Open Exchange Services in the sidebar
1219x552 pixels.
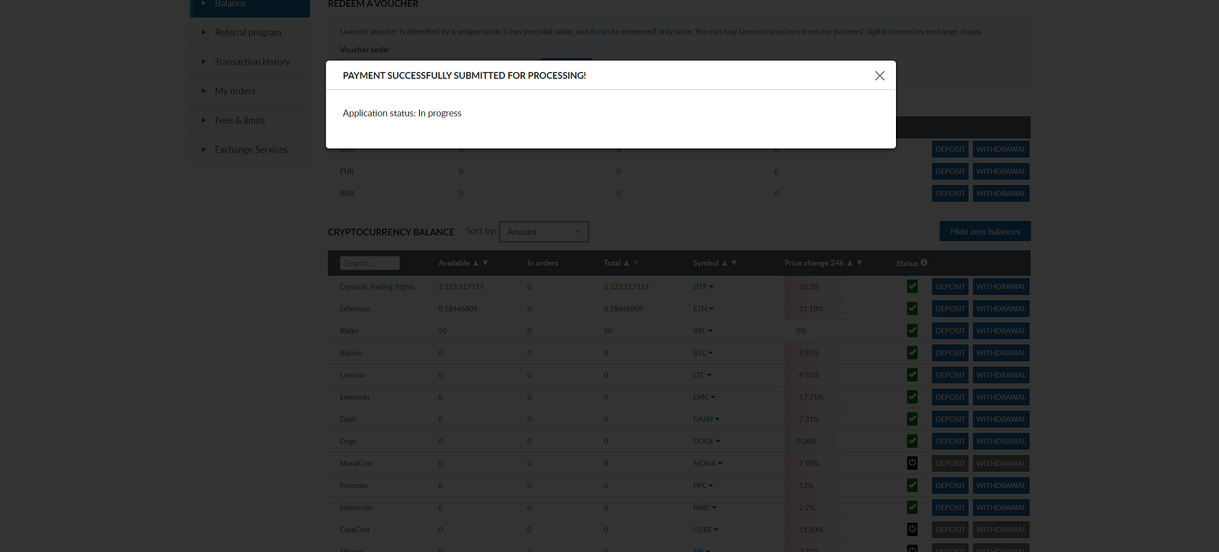point(250,149)
